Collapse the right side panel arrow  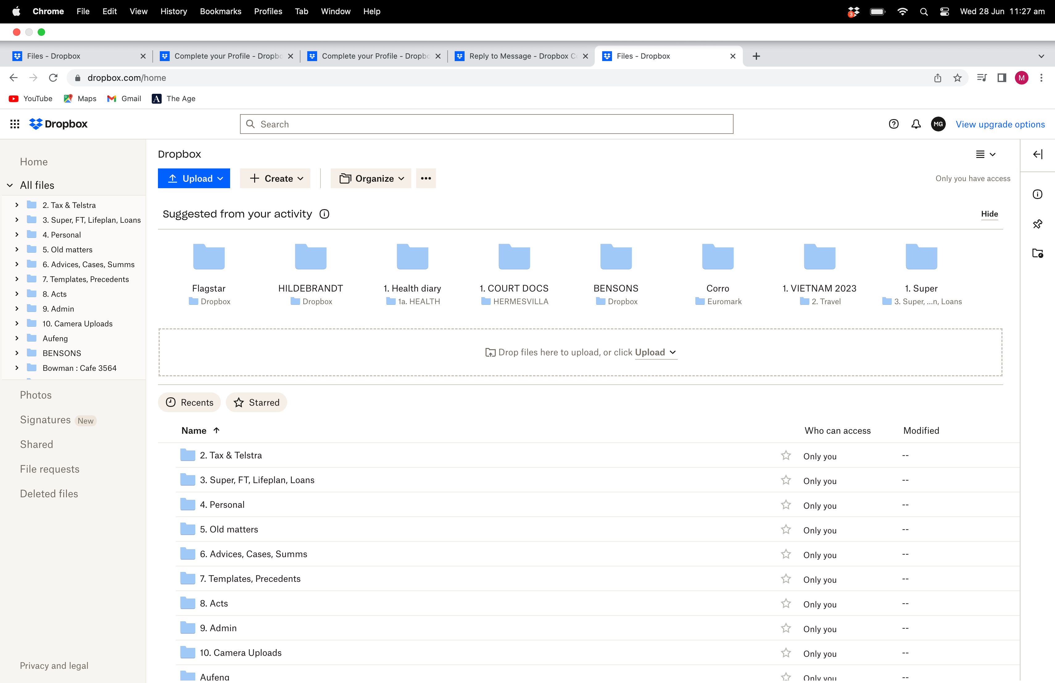pyautogui.click(x=1037, y=154)
